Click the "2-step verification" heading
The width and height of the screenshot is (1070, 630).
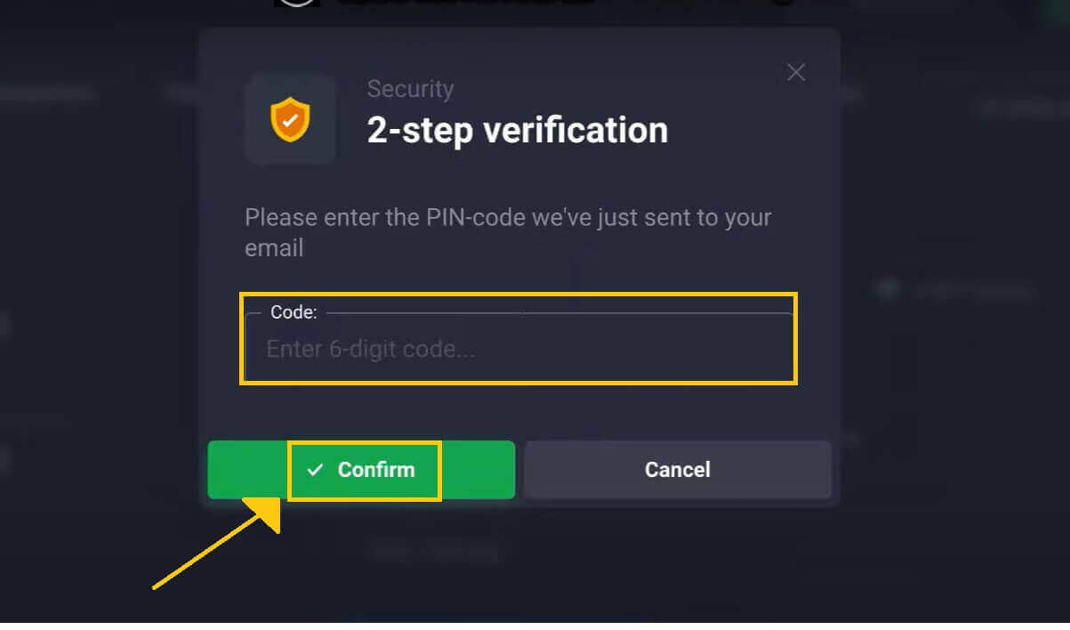coord(517,131)
